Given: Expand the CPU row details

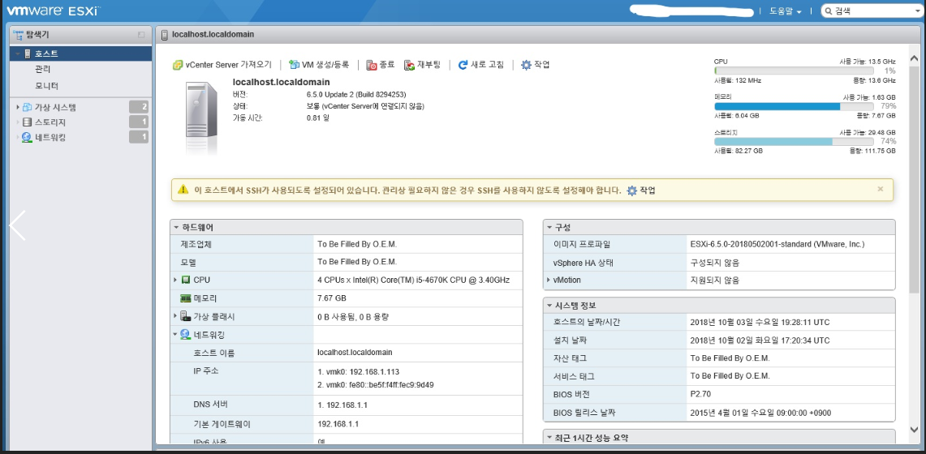Looking at the screenshot, I should (x=175, y=280).
